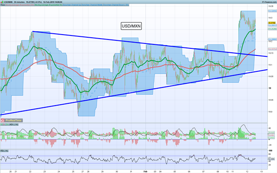Click the Feb date marker on time axis
This screenshot has width=277, height=173.
point(146,171)
